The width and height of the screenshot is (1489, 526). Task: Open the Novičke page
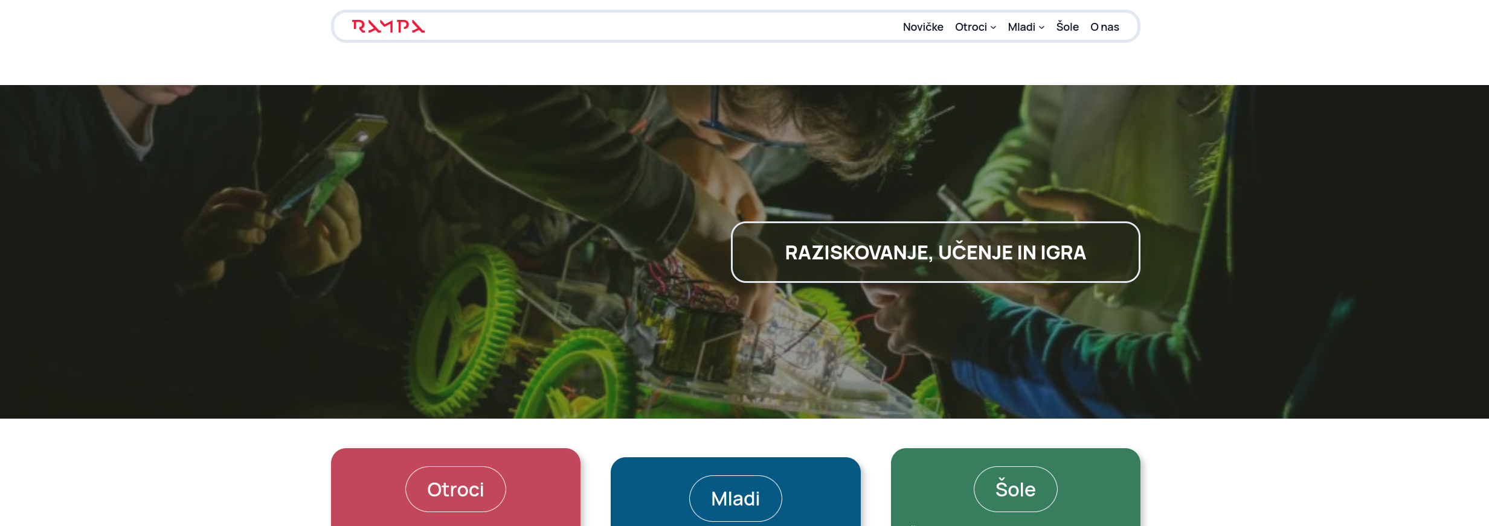click(x=922, y=27)
